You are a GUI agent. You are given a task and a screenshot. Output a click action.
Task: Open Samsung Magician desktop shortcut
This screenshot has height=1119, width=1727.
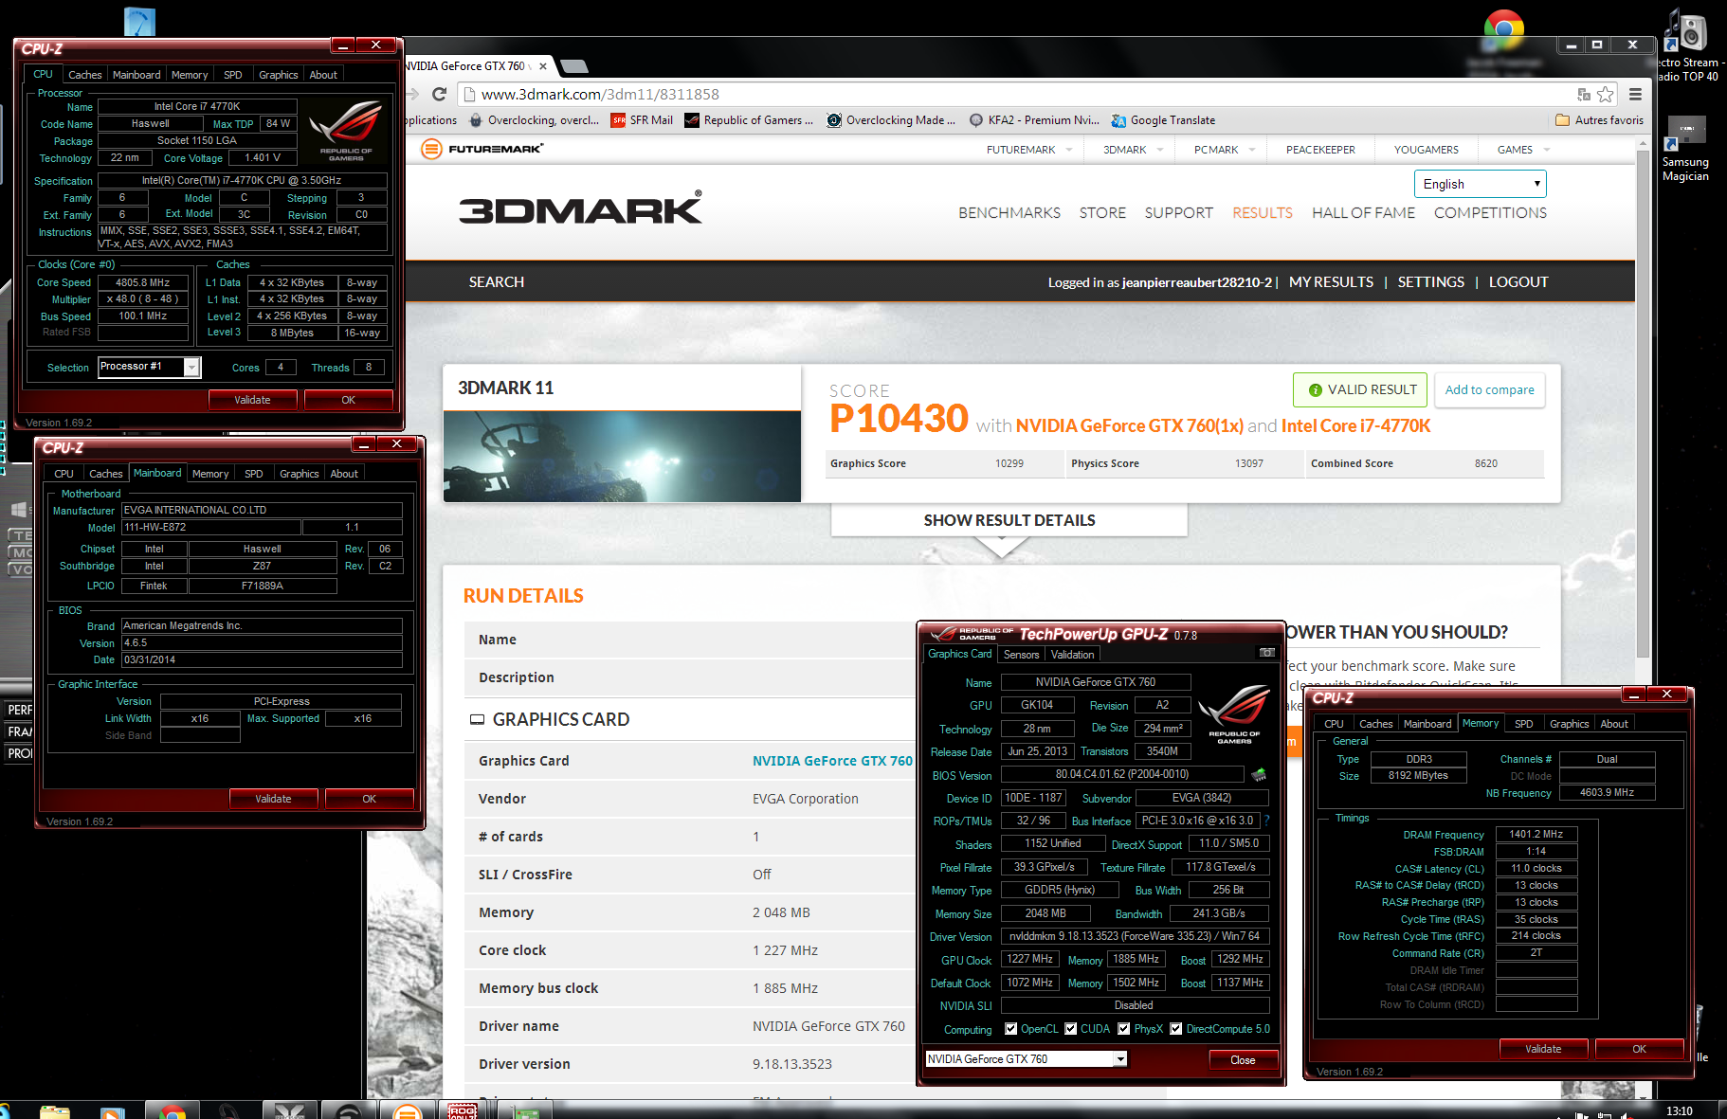[x=1685, y=150]
